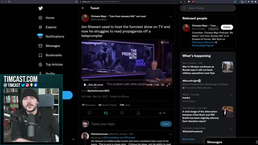Click the share tweet icon

tap(139, 113)
